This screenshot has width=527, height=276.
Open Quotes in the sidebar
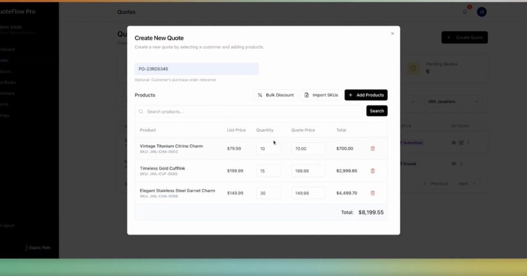[x=4, y=61]
